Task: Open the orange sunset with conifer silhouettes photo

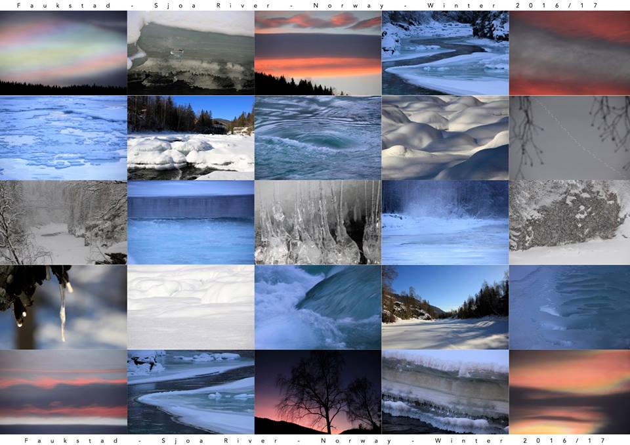Action: (x=318, y=53)
